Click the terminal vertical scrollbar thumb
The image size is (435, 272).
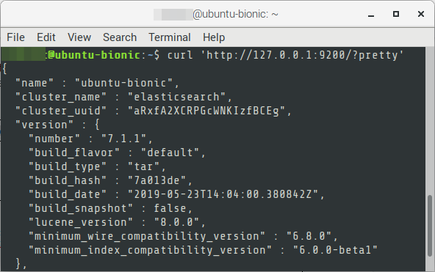click(430, 226)
